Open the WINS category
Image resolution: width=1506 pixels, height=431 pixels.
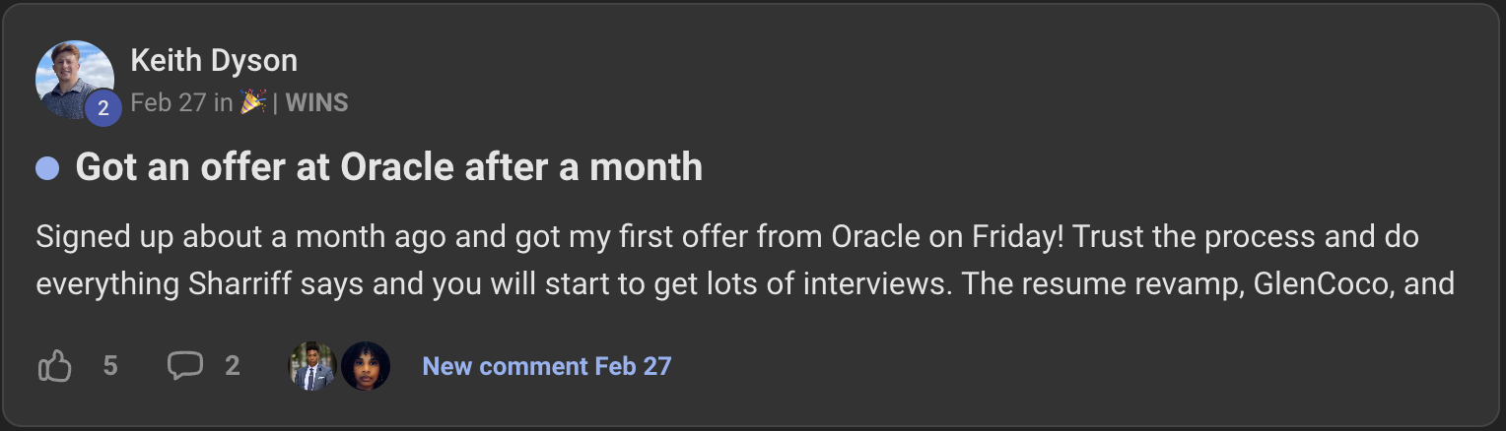tap(316, 102)
